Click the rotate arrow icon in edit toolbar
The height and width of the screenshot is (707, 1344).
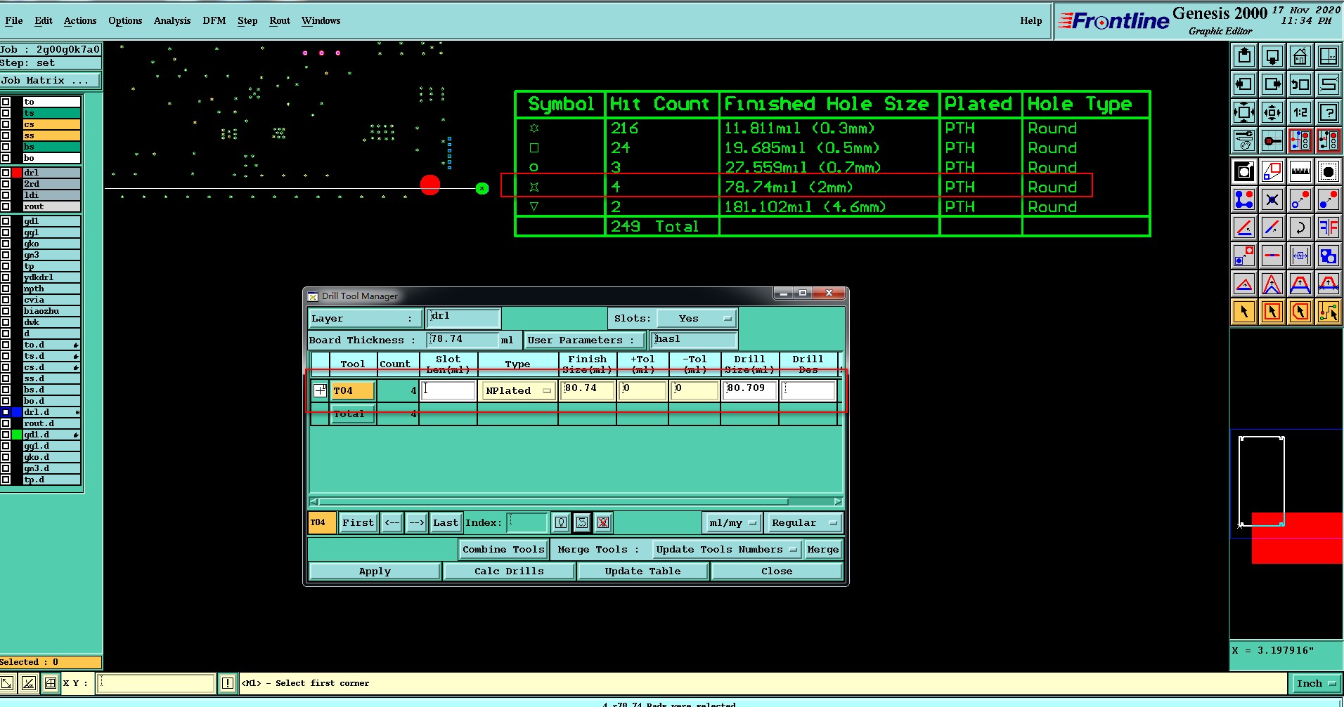(1300, 227)
